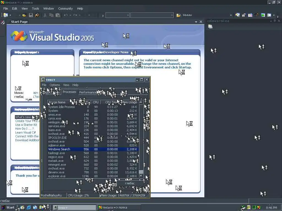The height and width of the screenshot is (211, 282).
Task: Open the Window menu in Visual Studio
Action: [48, 9]
